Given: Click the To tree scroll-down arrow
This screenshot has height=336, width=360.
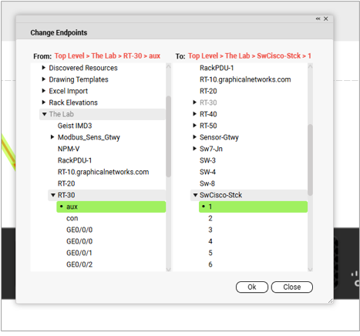Looking at the screenshot, I should (x=311, y=269).
